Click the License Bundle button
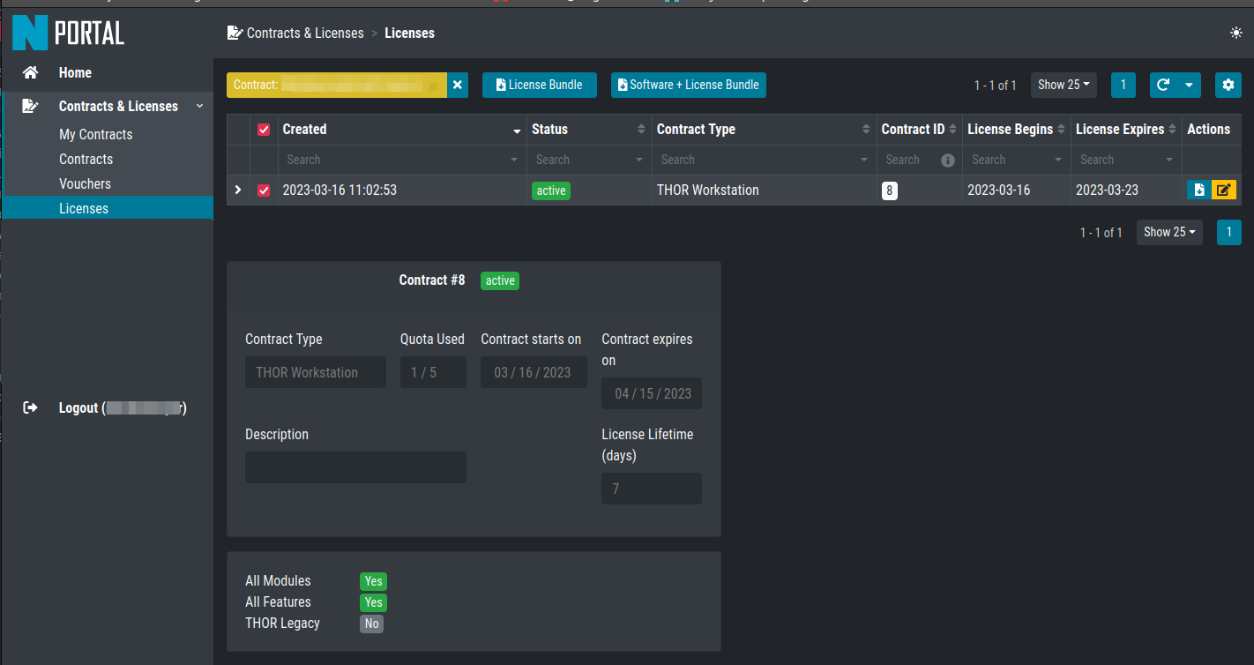1254x665 pixels. pyautogui.click(x=540, y=85)
